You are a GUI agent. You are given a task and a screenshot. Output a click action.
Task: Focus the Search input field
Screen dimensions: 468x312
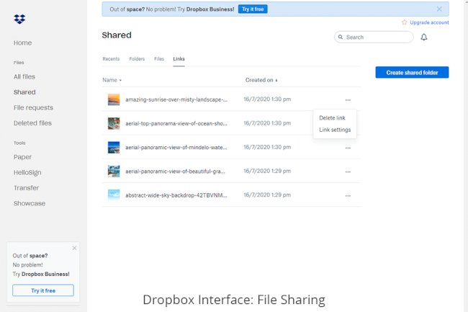tap(374, 37)
